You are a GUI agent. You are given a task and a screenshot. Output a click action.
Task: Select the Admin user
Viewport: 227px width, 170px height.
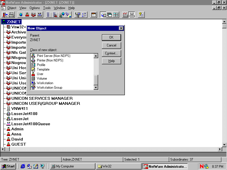pos(15,129)
